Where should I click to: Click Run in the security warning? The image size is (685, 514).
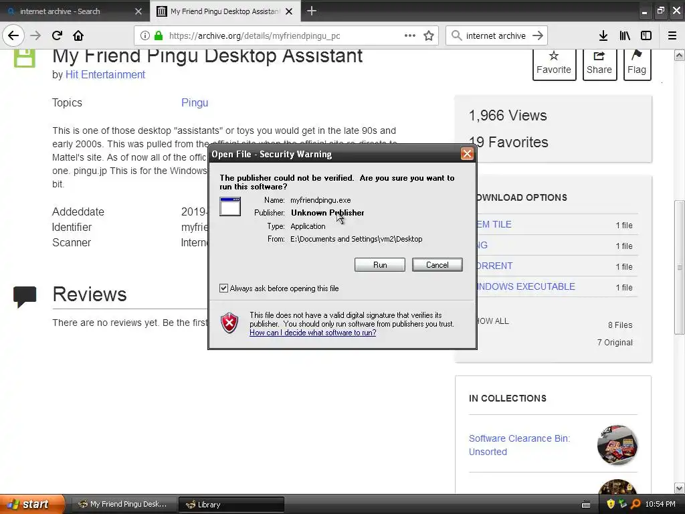pos(380,265)
